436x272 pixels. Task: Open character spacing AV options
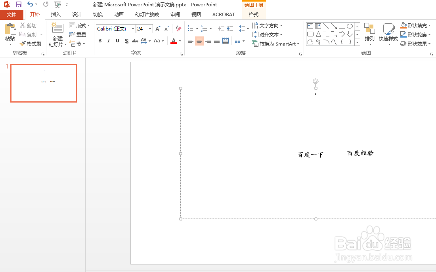(145, 41)
